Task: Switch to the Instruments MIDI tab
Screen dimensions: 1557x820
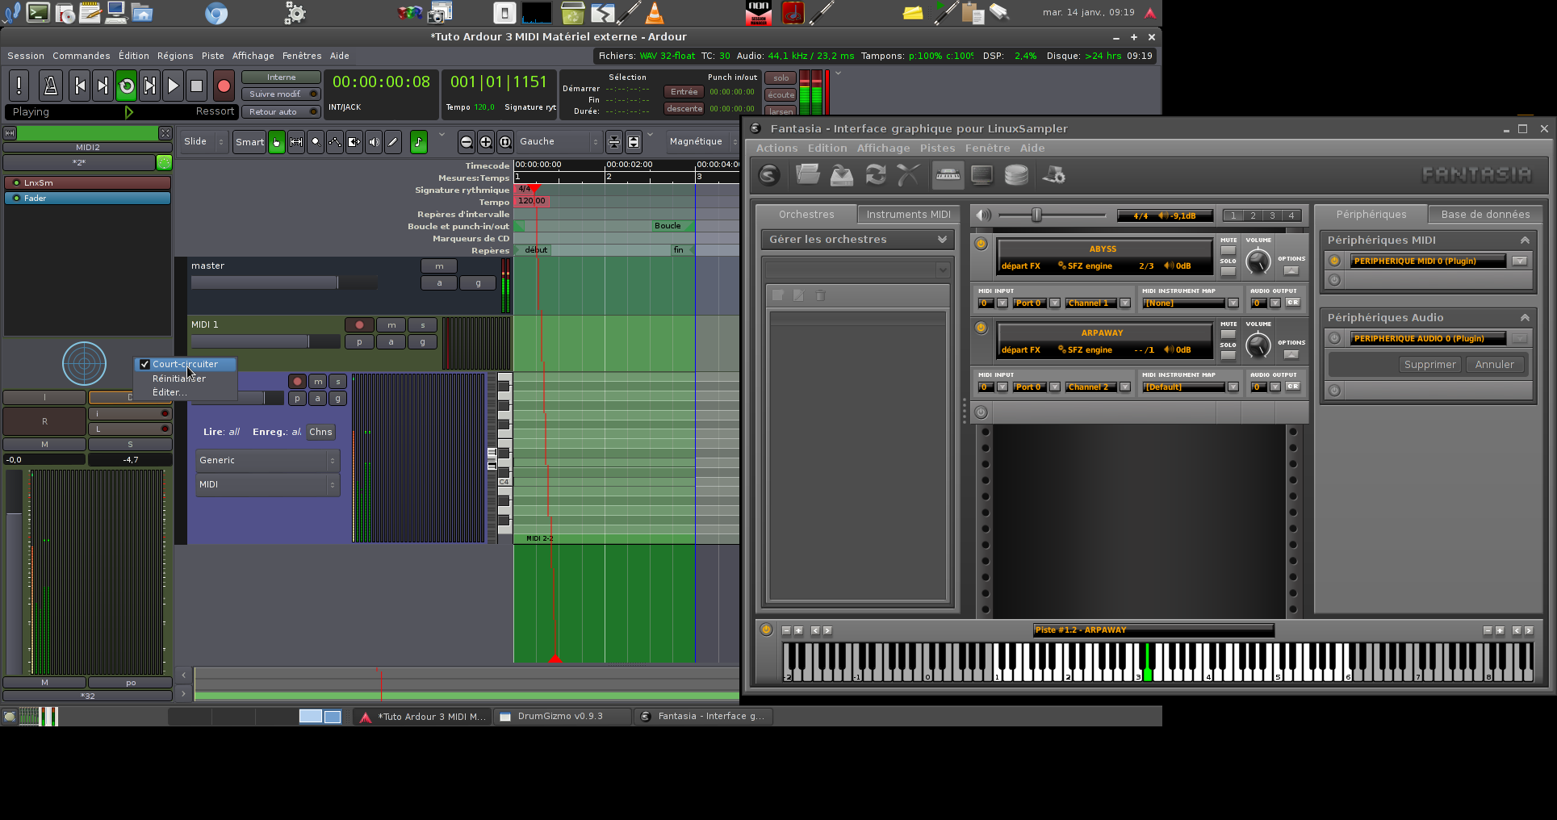Action: [908, 215]
